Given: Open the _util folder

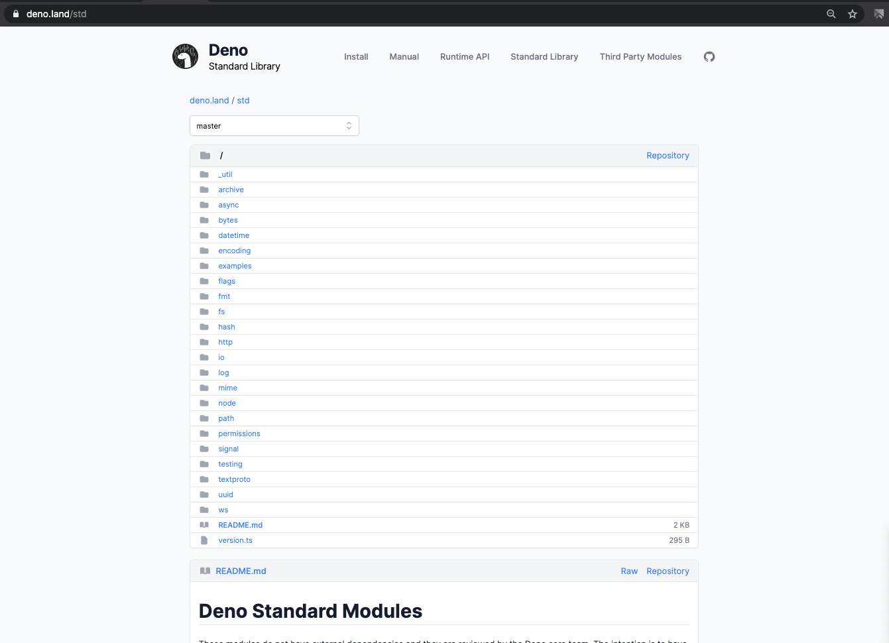Looking at the screenshot, I should (225, 174).
